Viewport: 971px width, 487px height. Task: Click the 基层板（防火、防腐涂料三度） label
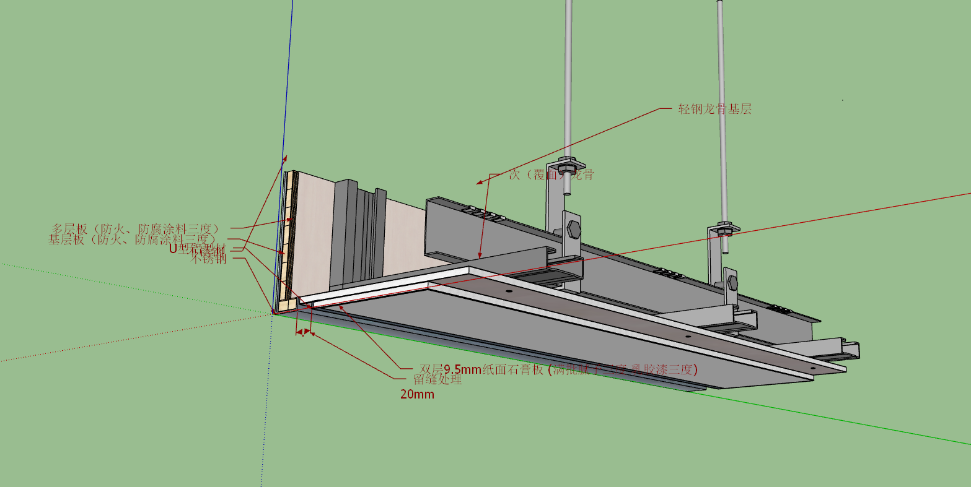(132, 239)
